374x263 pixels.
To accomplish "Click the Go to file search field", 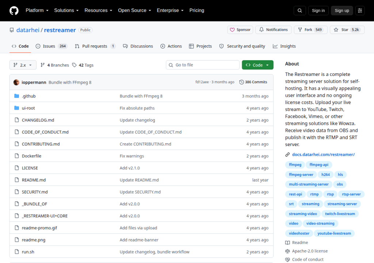I will 203,65.
